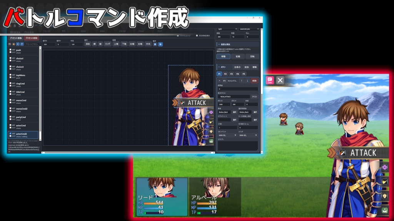Click the sword icon on editor ATTACK button
The height and width of the screenshot is (221, 394).
tap(183, 103)
